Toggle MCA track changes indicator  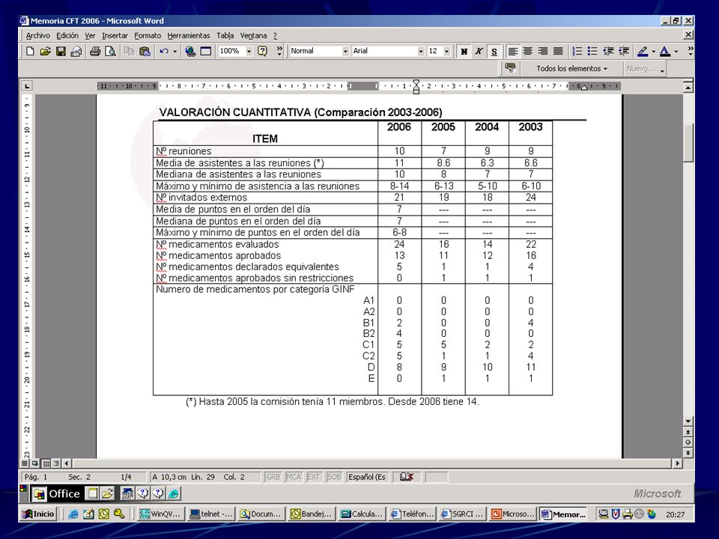click(294, 477)
